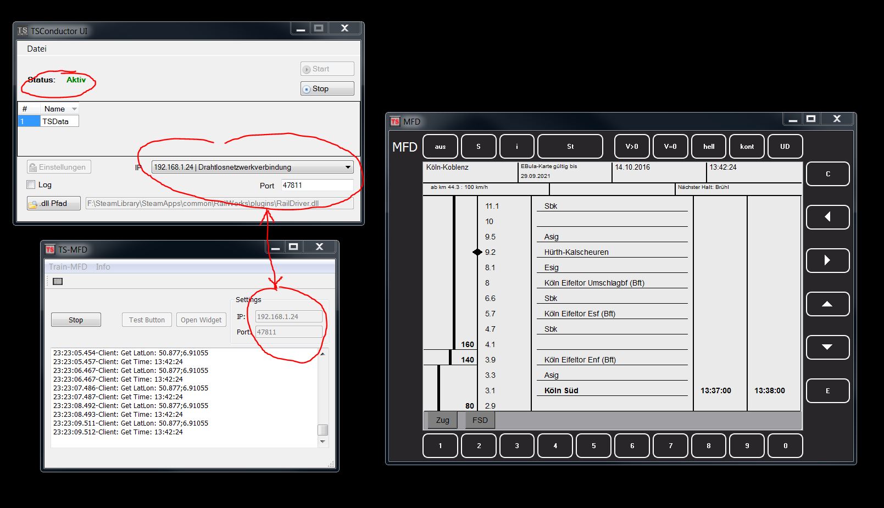Toggle the V>0 button on MFD
The height and width of the screenshot is (508, 884).
point(632,147)
